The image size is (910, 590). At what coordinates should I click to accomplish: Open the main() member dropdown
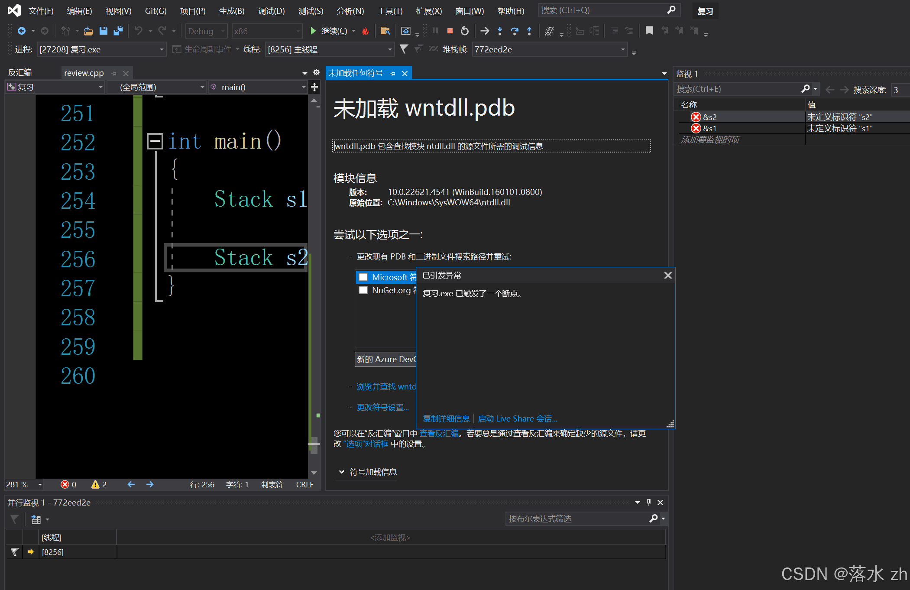258,87
